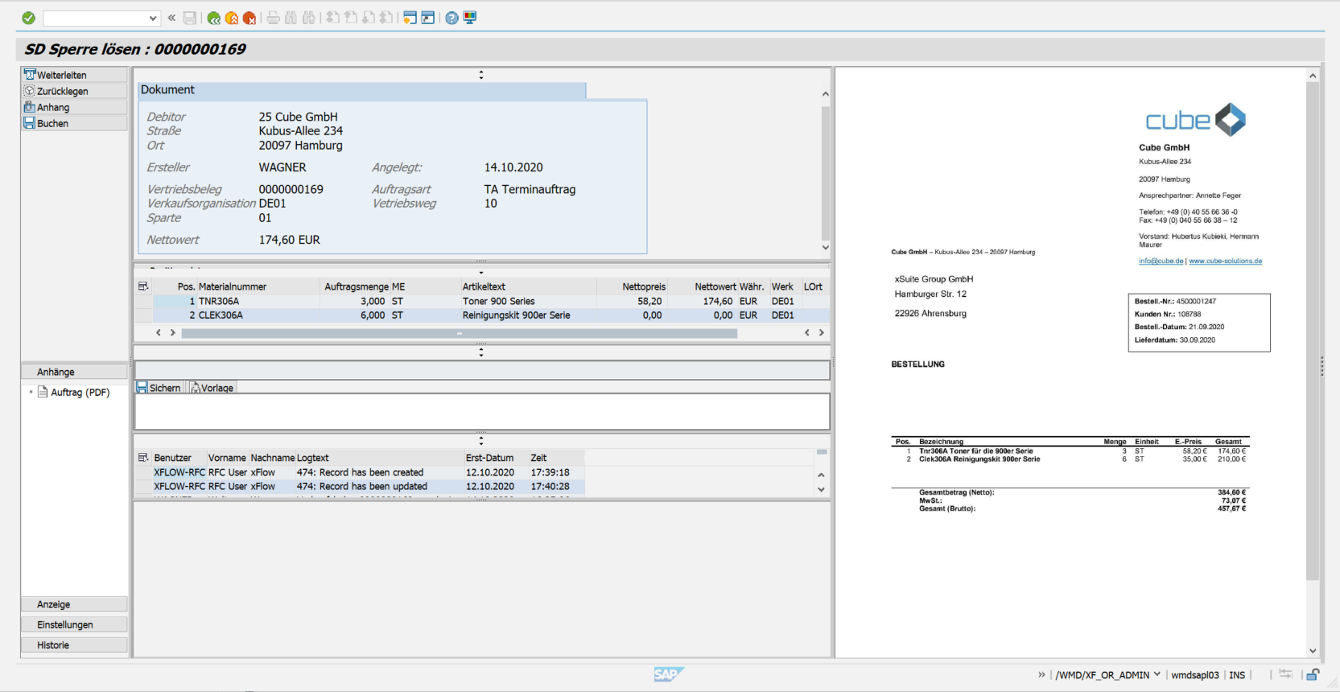1340x692 pixels.
Task: Click the green Enter checkmark icon
Action: click(29, 18)
